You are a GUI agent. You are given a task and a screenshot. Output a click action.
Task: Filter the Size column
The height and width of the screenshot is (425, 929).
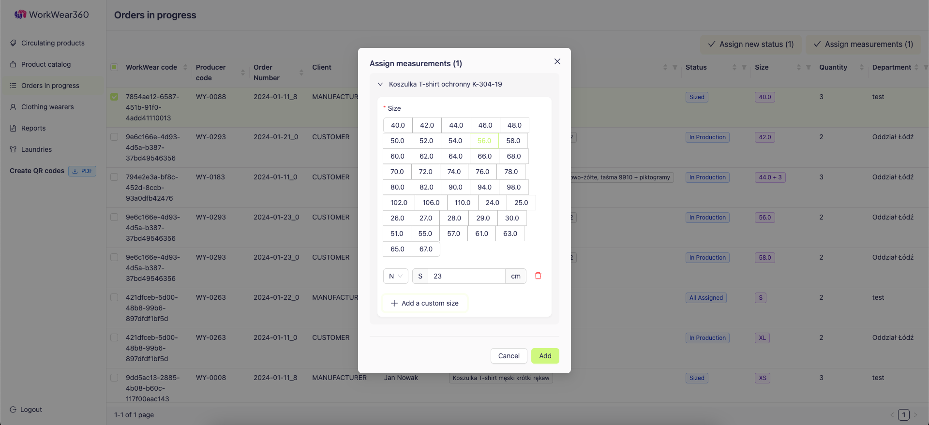click(808, 67)
